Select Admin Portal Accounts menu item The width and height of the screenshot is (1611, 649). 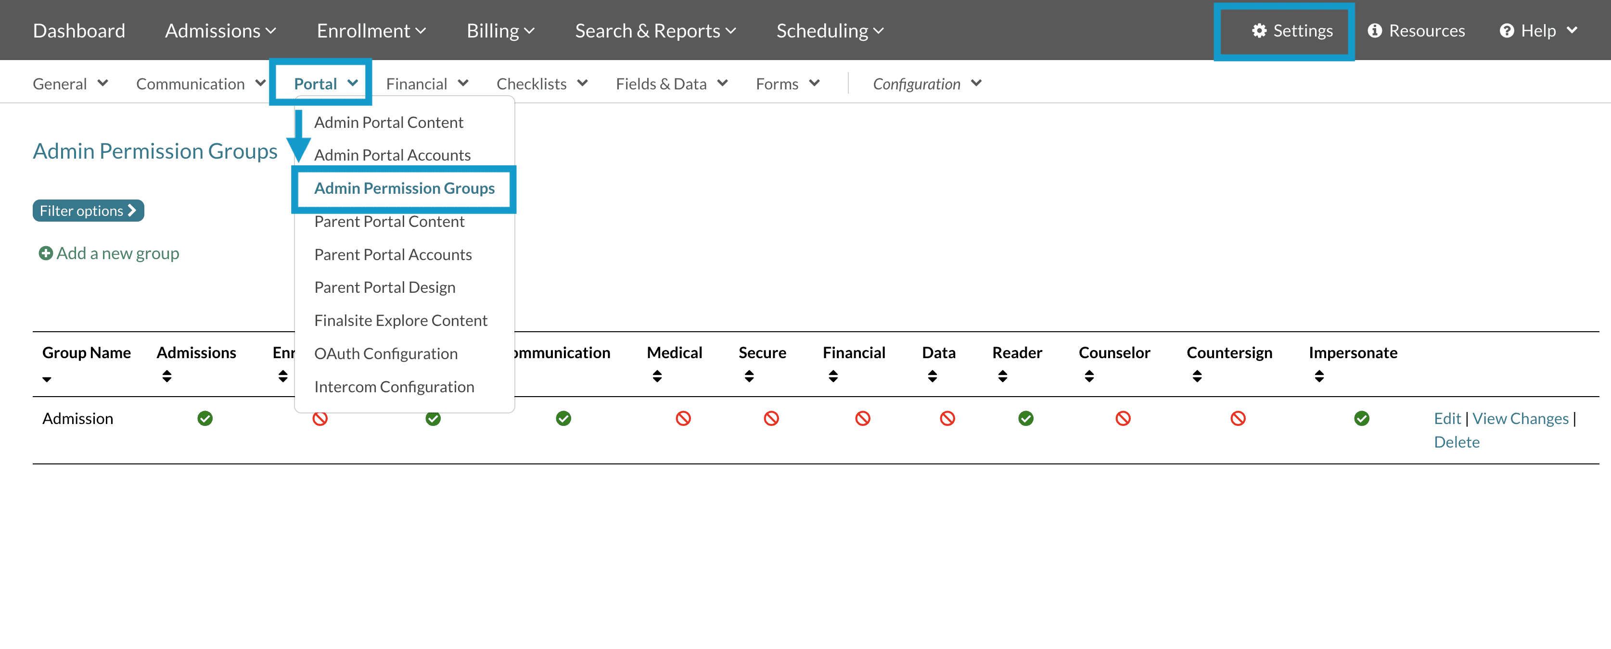(x=392, y=155)
